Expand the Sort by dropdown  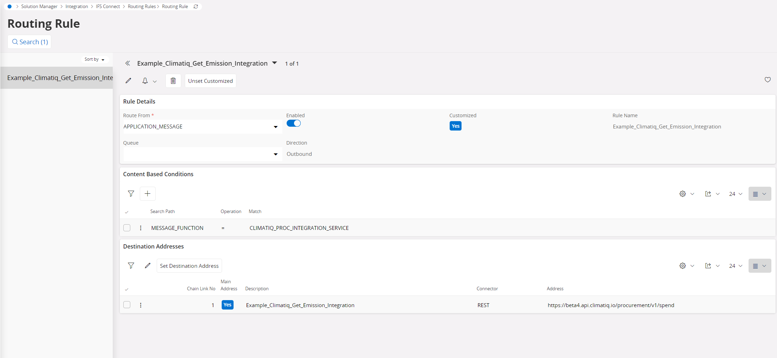pyautogui.click(x=94, y=59)
